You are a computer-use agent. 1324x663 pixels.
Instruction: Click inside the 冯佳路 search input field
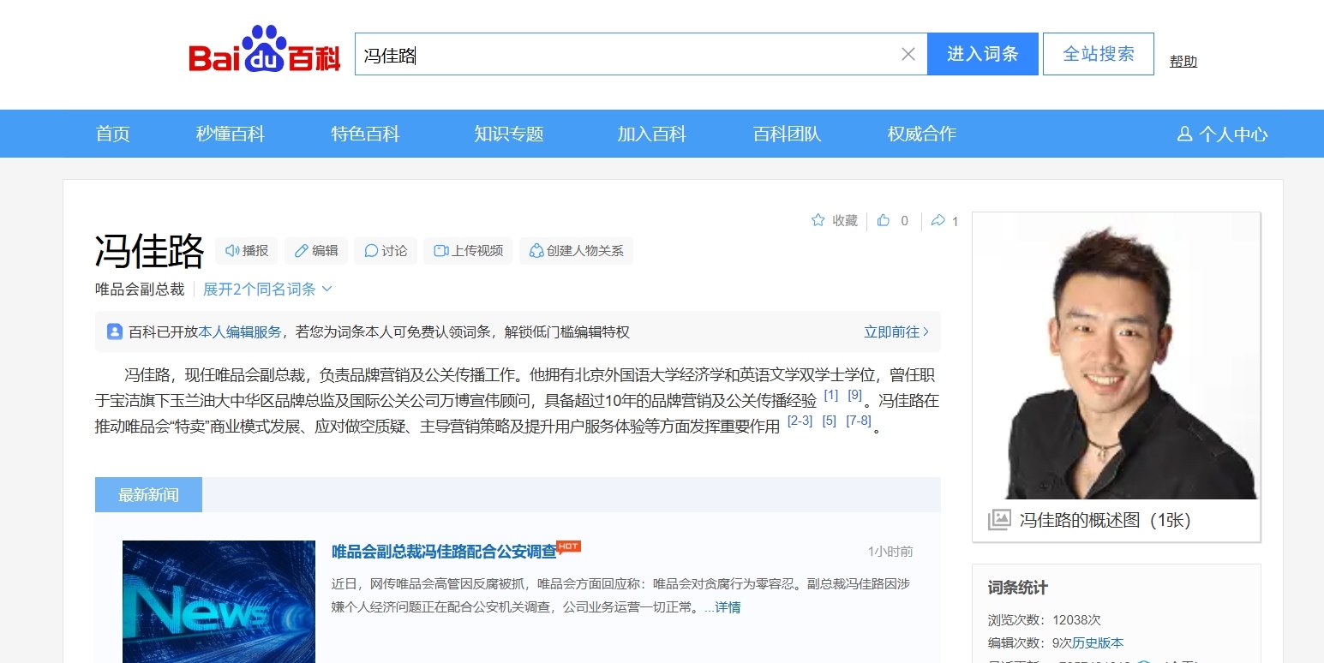click(626, 55)
